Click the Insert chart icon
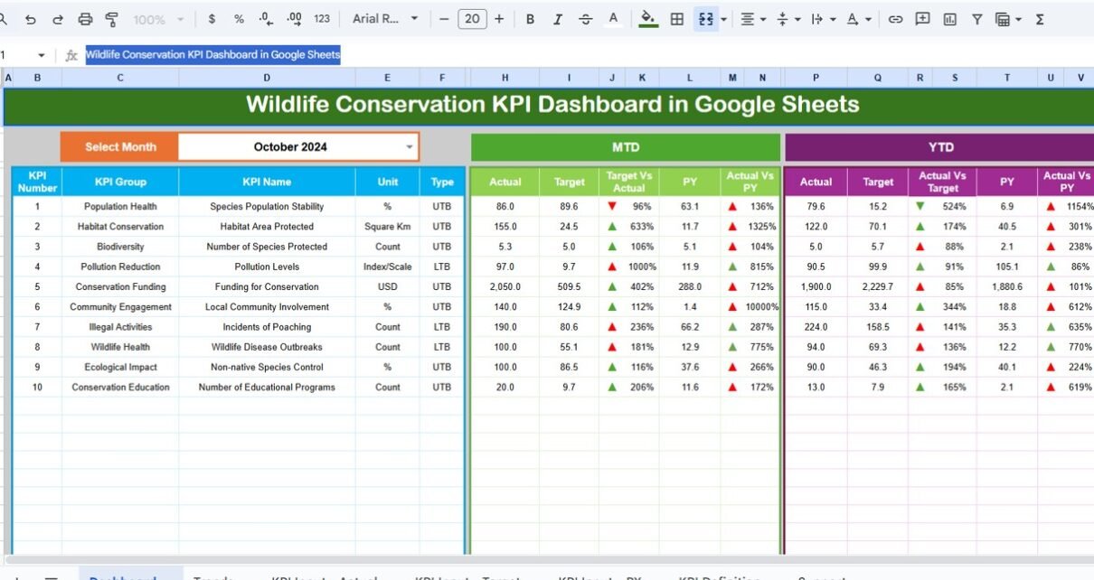The height and width of the screenshot is (580, 1094). [949, 19]
